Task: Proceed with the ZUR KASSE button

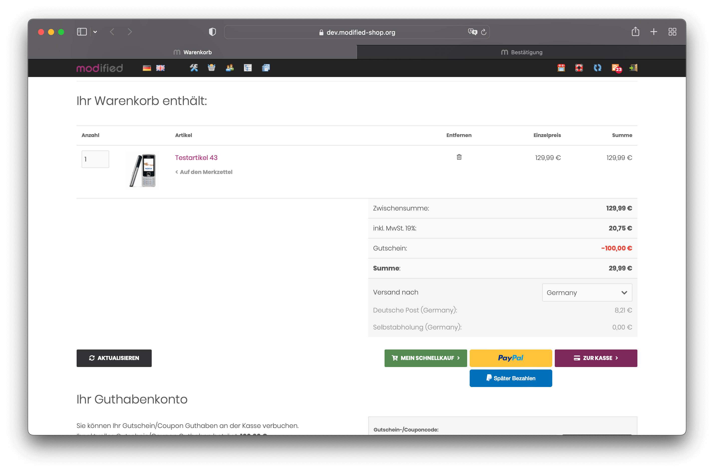Action: click(x=596, y=358)
